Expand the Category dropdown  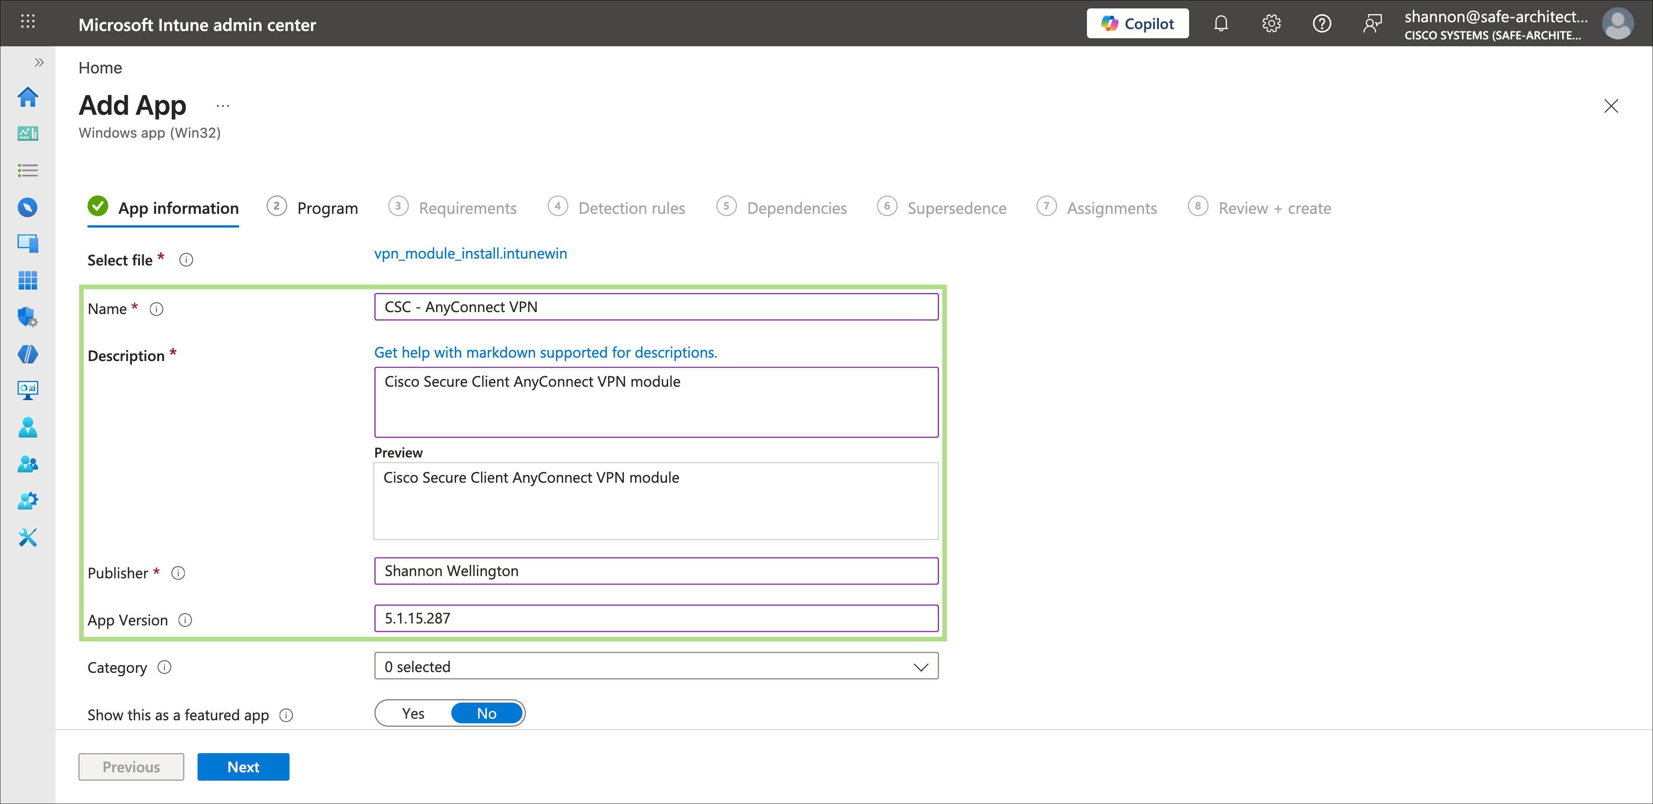pos(656,666)
